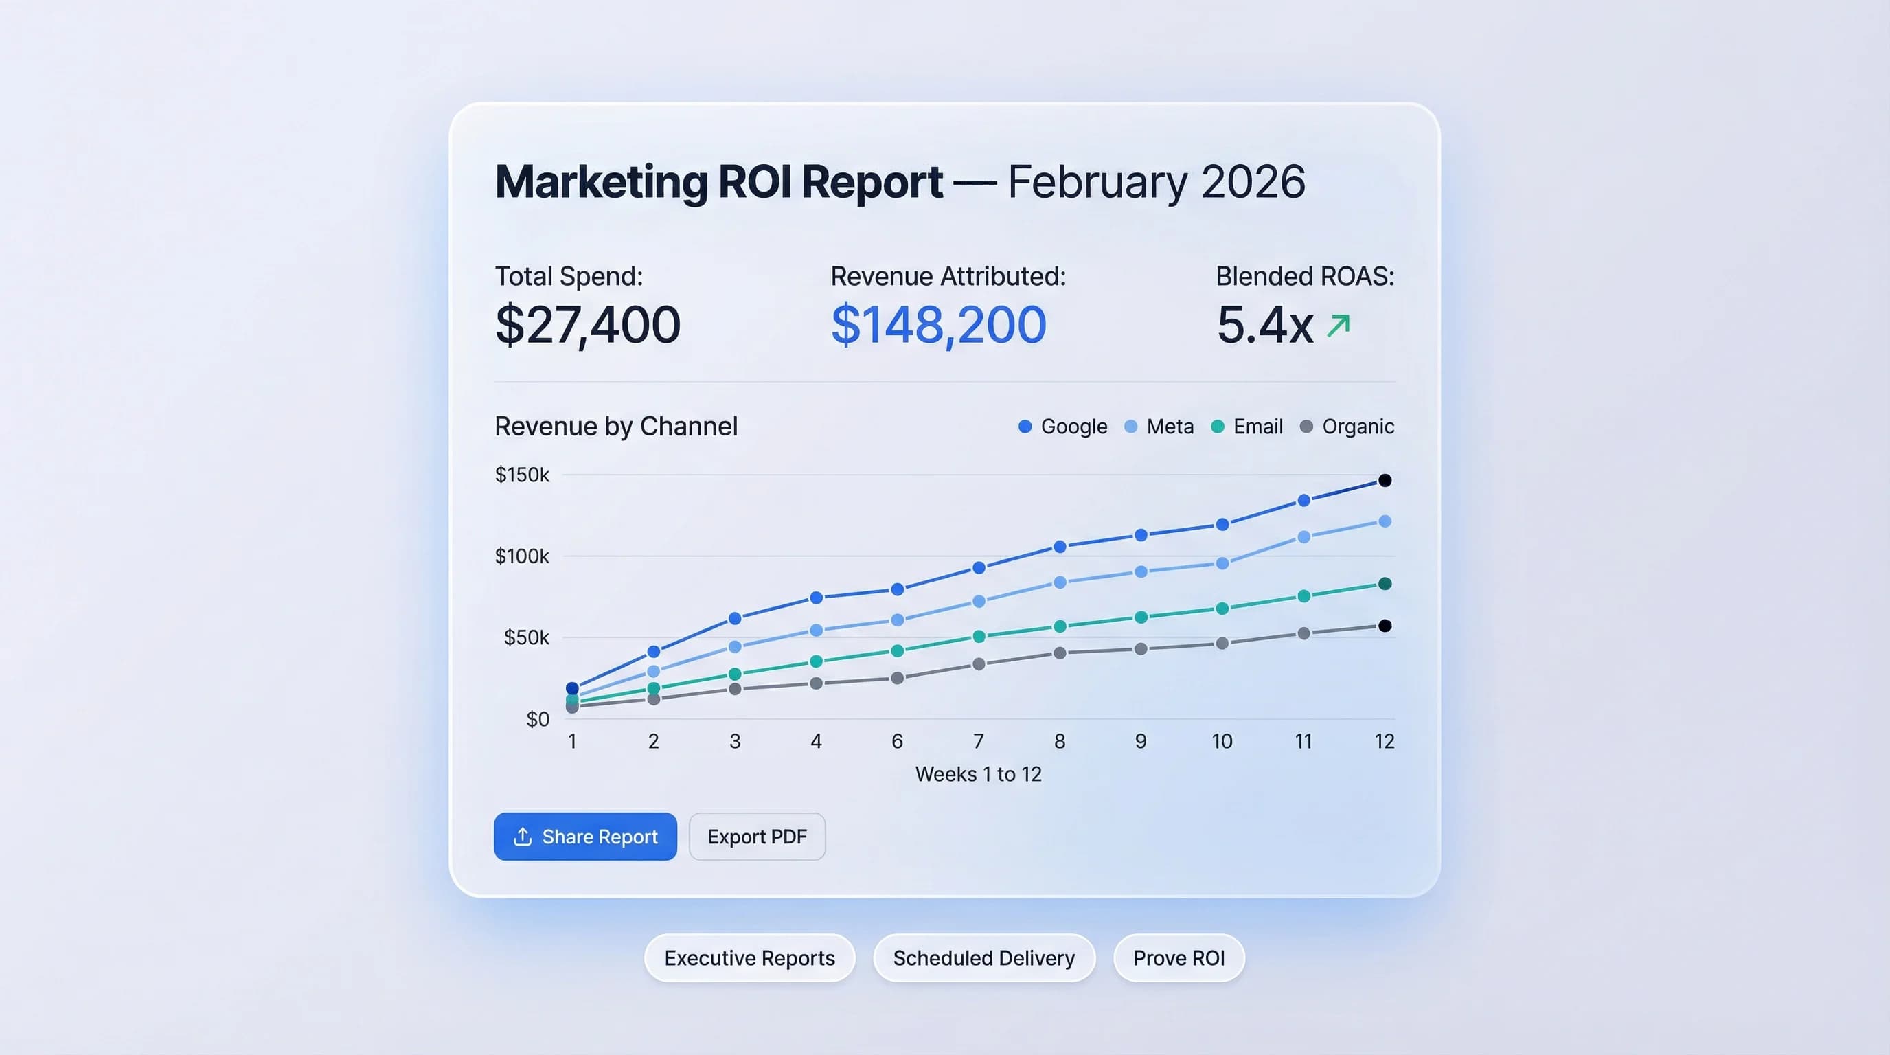This screenshot has width=1890, height=1055.
Task: Click the Share Report button
Action: (584, 837)
